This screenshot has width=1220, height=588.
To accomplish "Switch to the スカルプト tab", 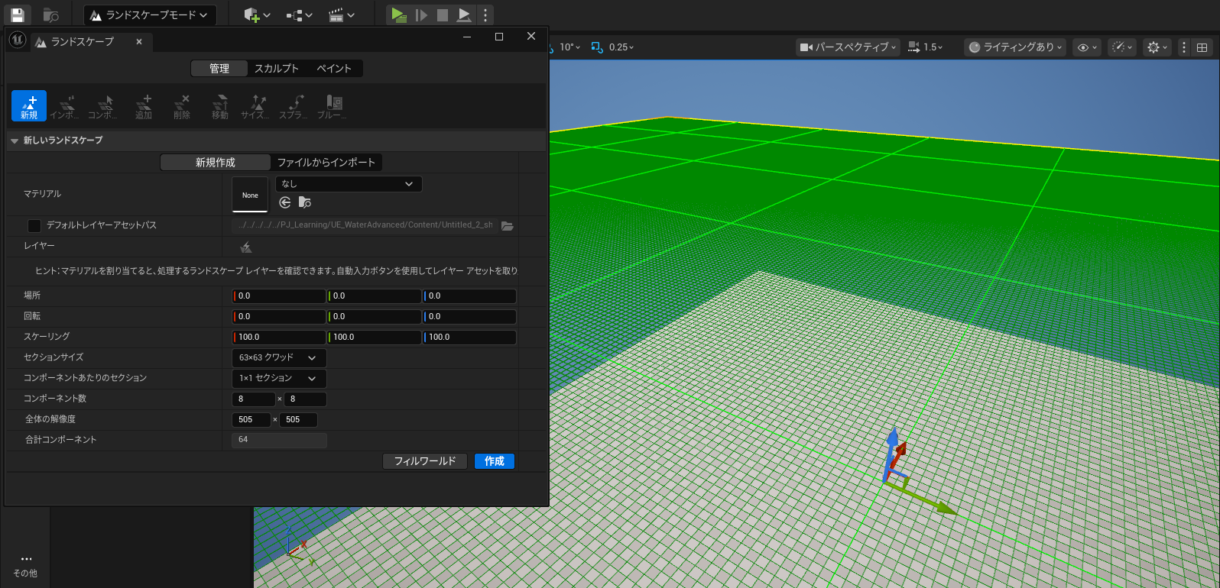I will click(x=276, y=69).
